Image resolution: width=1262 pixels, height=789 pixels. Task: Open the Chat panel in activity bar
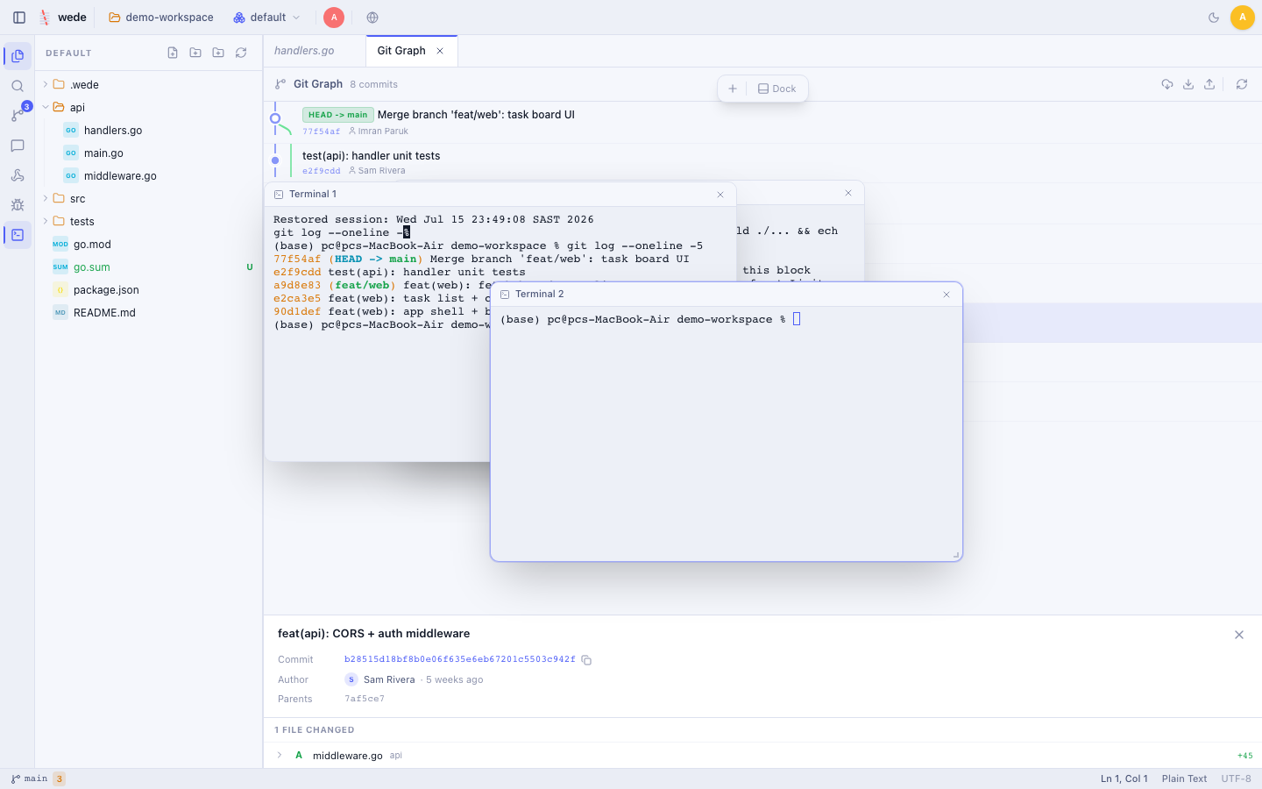click(x=18, y=146)
